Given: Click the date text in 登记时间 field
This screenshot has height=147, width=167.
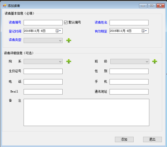Looking at the screenshot, I should click(35, 31).
